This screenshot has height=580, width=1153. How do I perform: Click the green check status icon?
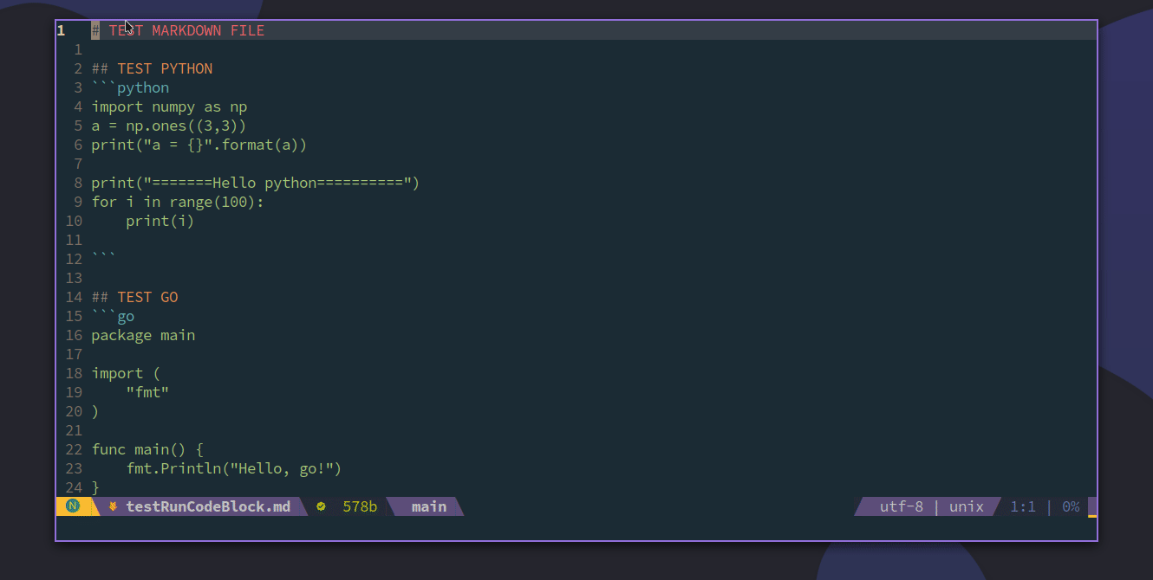[321, 506]
